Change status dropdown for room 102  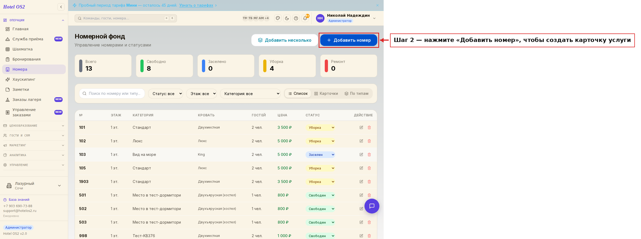(x=320, y=141)
